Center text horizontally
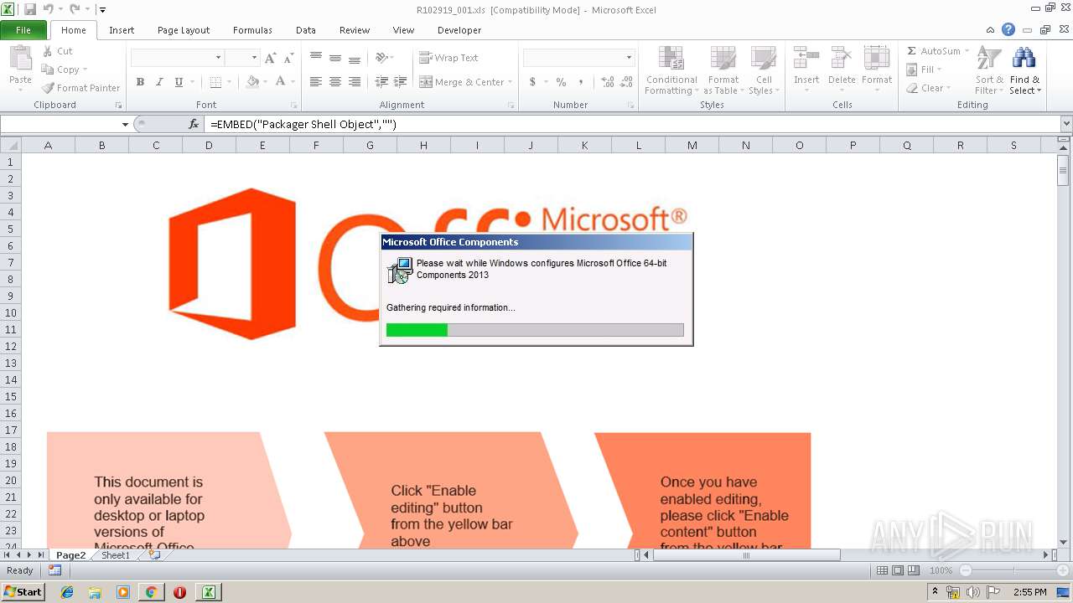Viewport: 1073px width, 603px height. (335, 82)
